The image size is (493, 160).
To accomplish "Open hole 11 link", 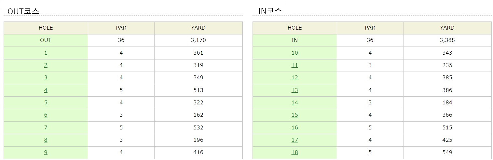I will click(294, 65).
